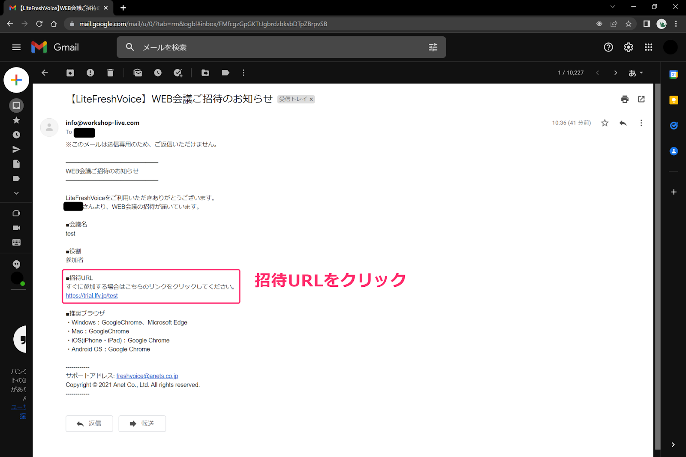The height and width of the screenshot is (457, 686).
Task: Open Google Calendar side panel
Action: (674, 75)
